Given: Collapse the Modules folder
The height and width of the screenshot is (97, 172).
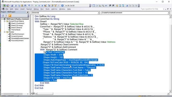Looking at the screenshot, I should [x=5, y=32].
